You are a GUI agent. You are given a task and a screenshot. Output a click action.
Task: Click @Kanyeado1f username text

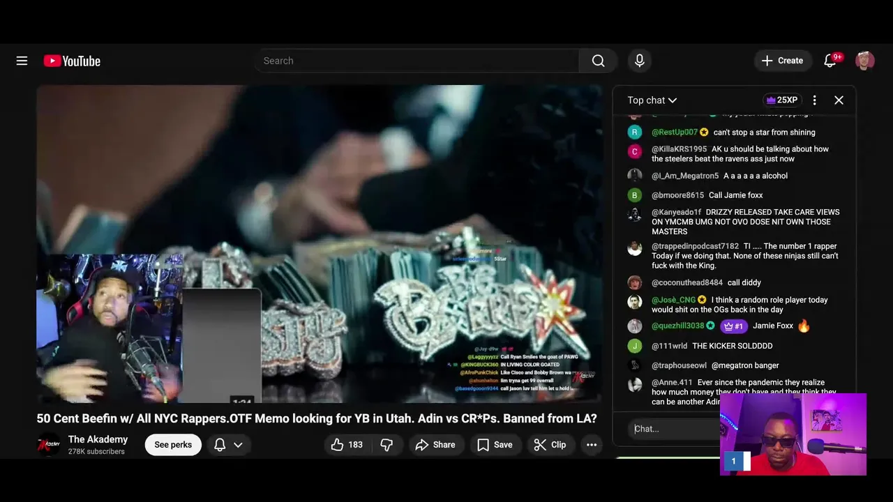tap(676, 213)
